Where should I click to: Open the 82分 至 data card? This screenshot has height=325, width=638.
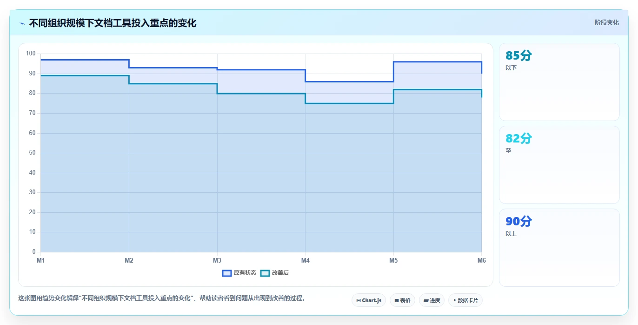pyautogui.click(x=559, y=165)
